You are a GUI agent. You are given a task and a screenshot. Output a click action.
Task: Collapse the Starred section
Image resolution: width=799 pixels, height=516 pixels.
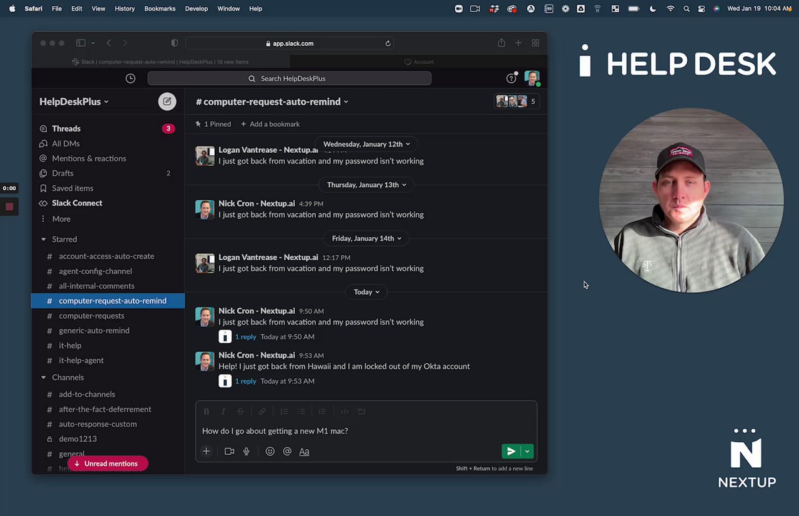(44, 239)
